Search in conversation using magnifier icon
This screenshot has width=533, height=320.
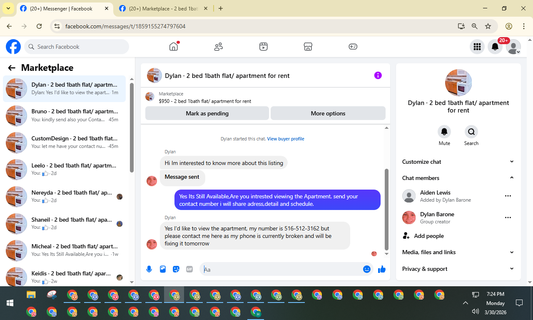pyautogui.click(x=471, y=132)
